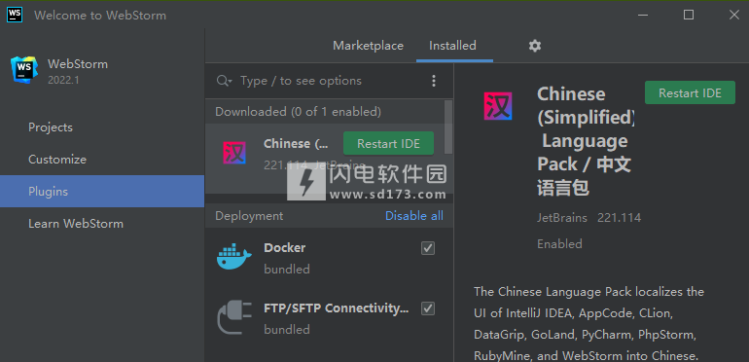Open the three-dot options menu by search
749x362 pixels.
[x=433, y=81]
